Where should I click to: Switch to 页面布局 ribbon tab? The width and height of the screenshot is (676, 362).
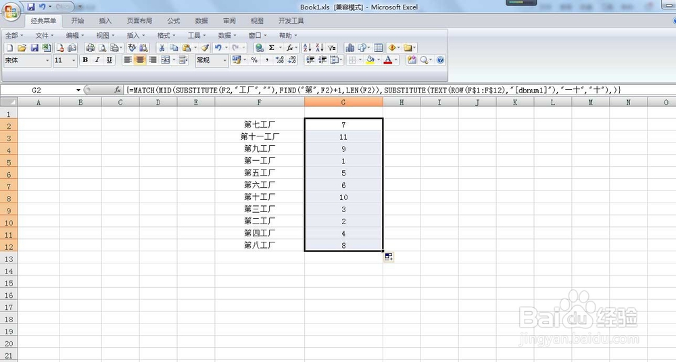(139, 21)
